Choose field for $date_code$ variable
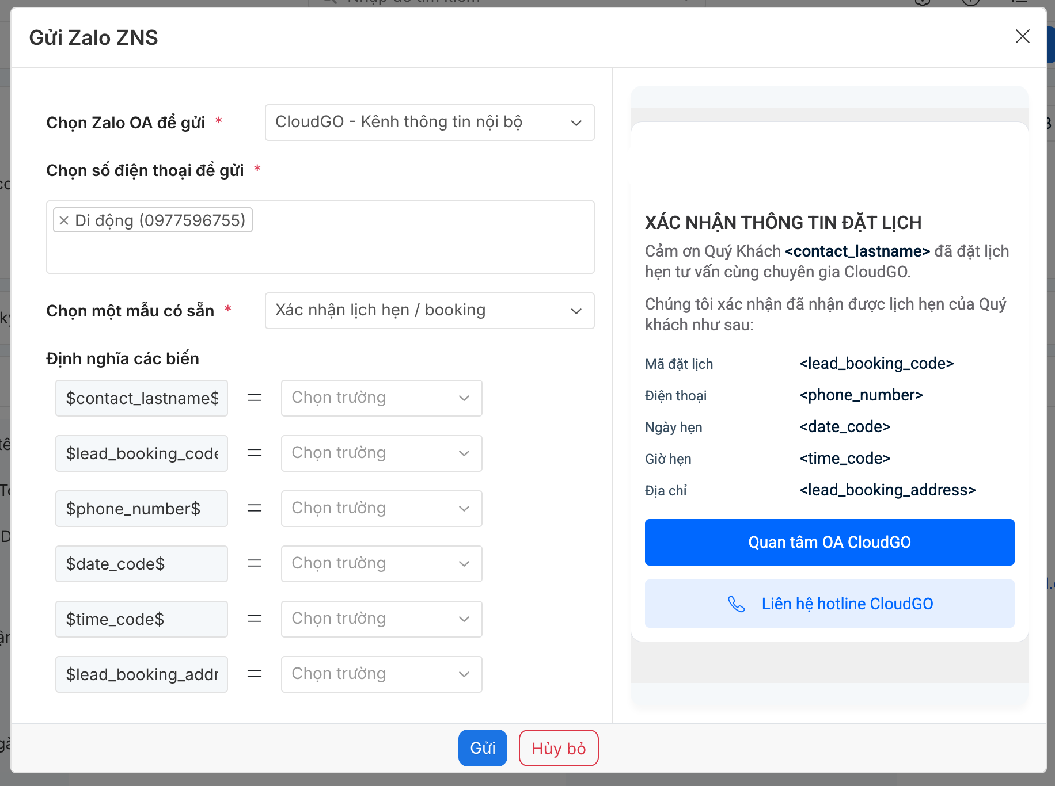 click(381, 564)
